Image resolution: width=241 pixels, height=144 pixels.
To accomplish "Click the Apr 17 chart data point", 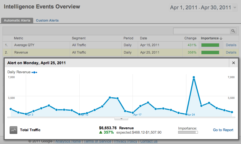I will 133,113.
